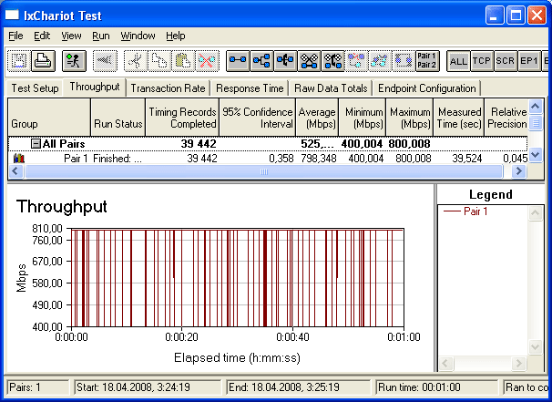Collapse the All Pairs group
This screenshot has height=402, width=552.
[x=36, y=144]
